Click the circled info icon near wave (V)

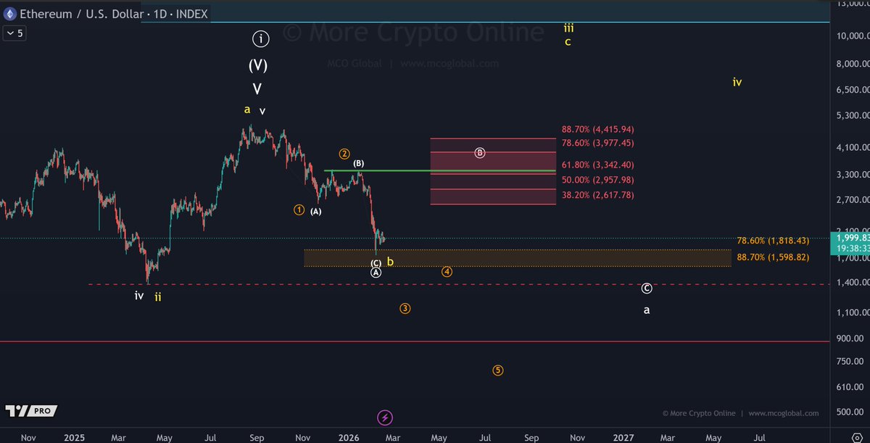[x=261, y=38]
